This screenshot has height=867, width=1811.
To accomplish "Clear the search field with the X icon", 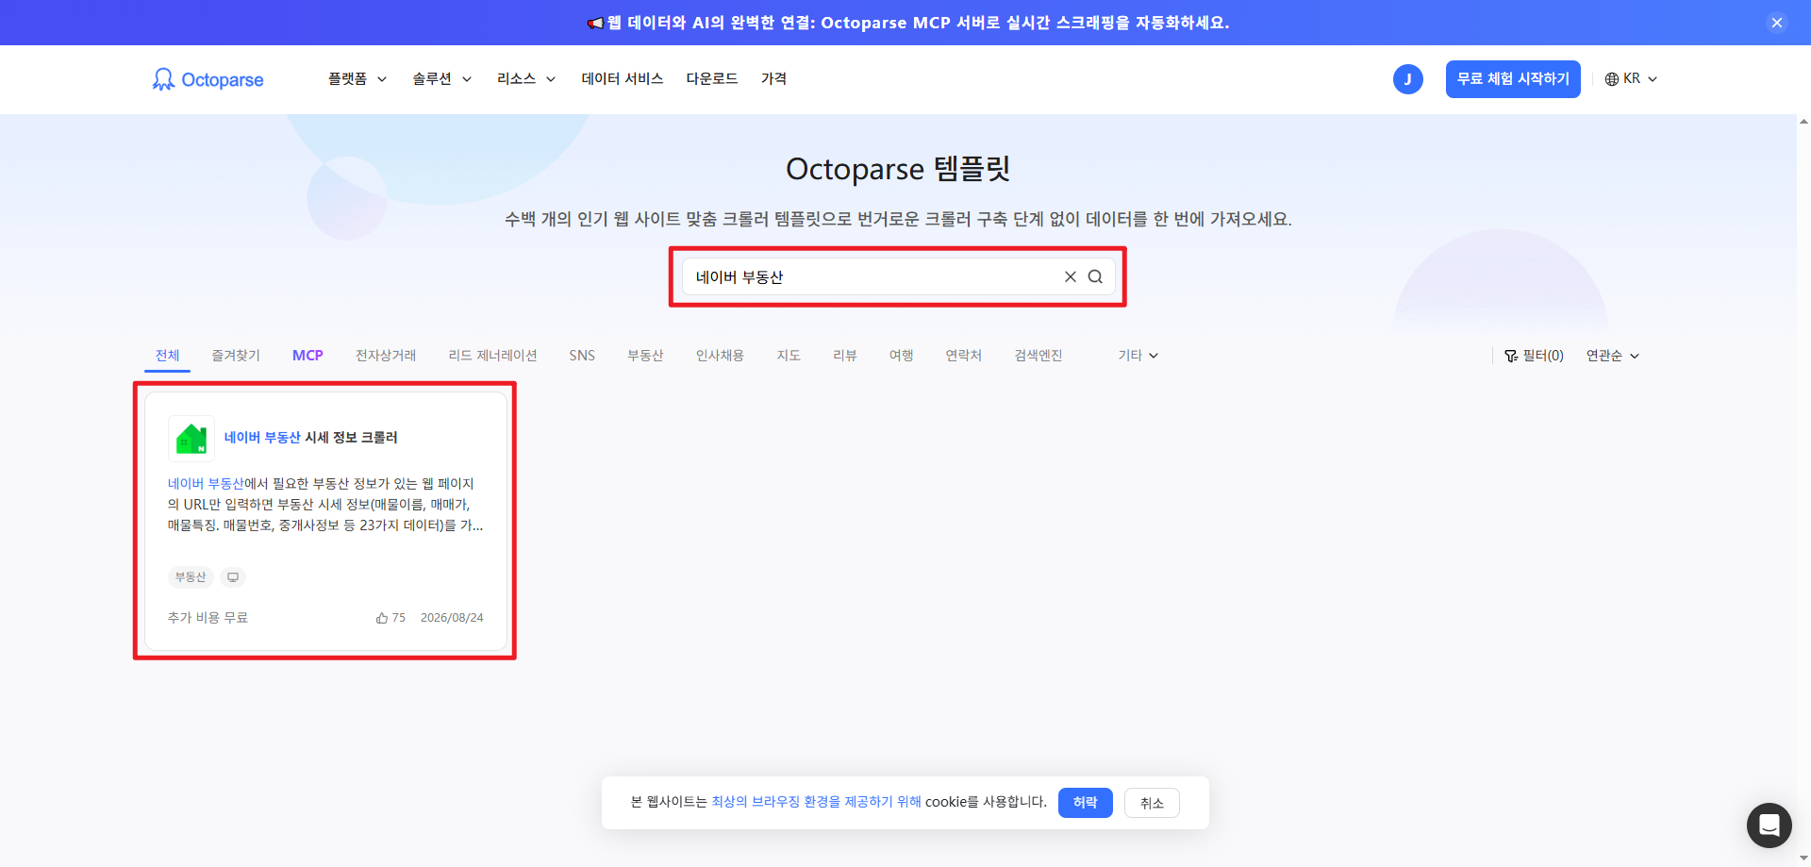I will pos(1071,276).
